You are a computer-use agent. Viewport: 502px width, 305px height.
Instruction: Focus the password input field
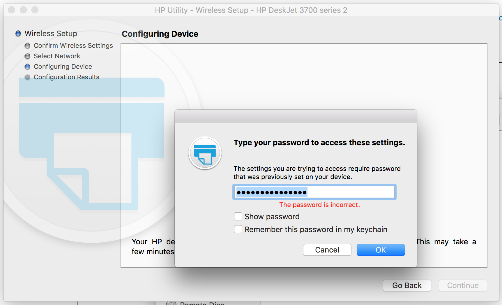pos(314,192)
